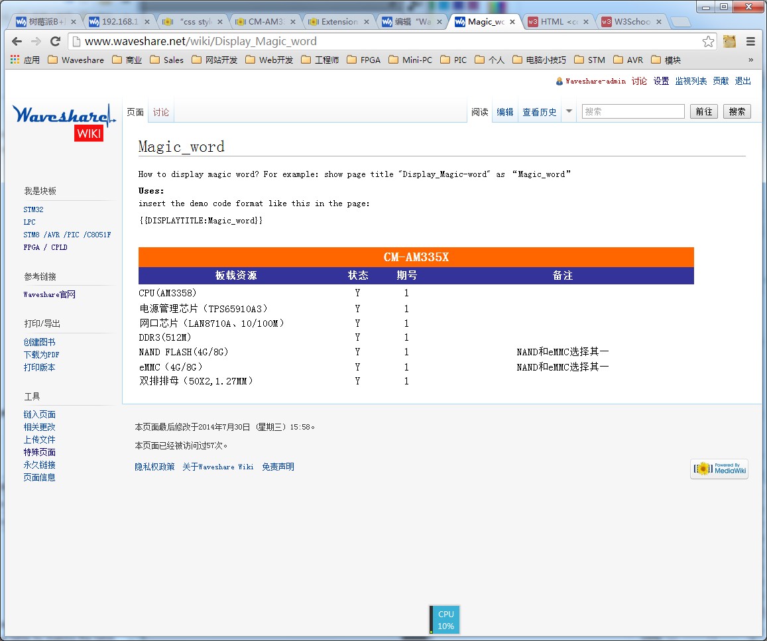Open the 页面信息 page information link
The height and width of the screenshot is (641, 767).
(39, 477)
